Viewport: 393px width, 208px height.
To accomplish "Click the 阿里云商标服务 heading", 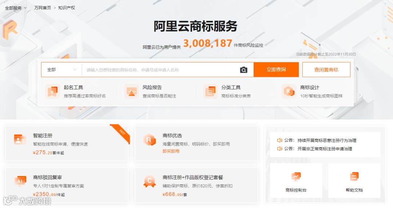I will 195,26.
